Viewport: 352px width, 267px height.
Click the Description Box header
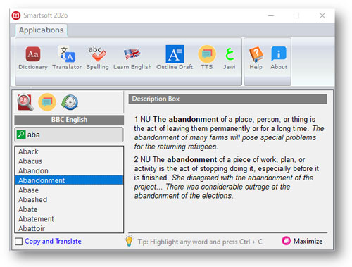click(x=227, y=99)
